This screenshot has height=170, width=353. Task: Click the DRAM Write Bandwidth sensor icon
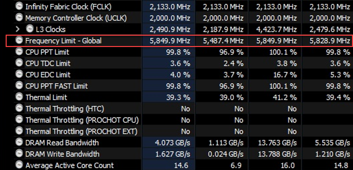[x=19, y=154]
